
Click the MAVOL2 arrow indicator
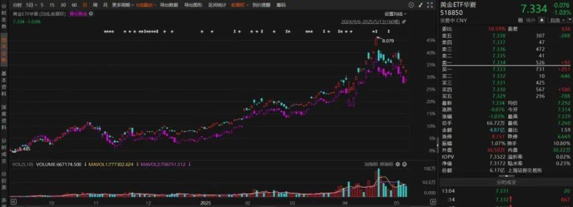coord(189,164)
